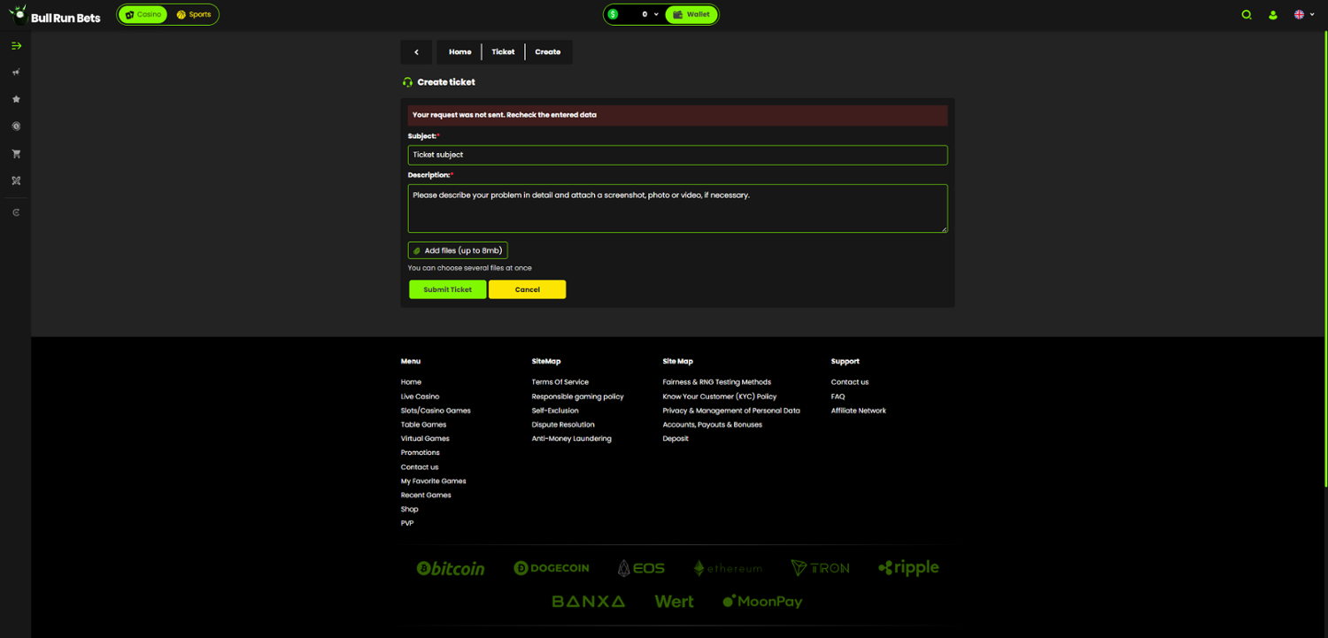Open favorites via the star sidebar icon
Viewport: 1328px width, 638px height.
coord(16,100)
